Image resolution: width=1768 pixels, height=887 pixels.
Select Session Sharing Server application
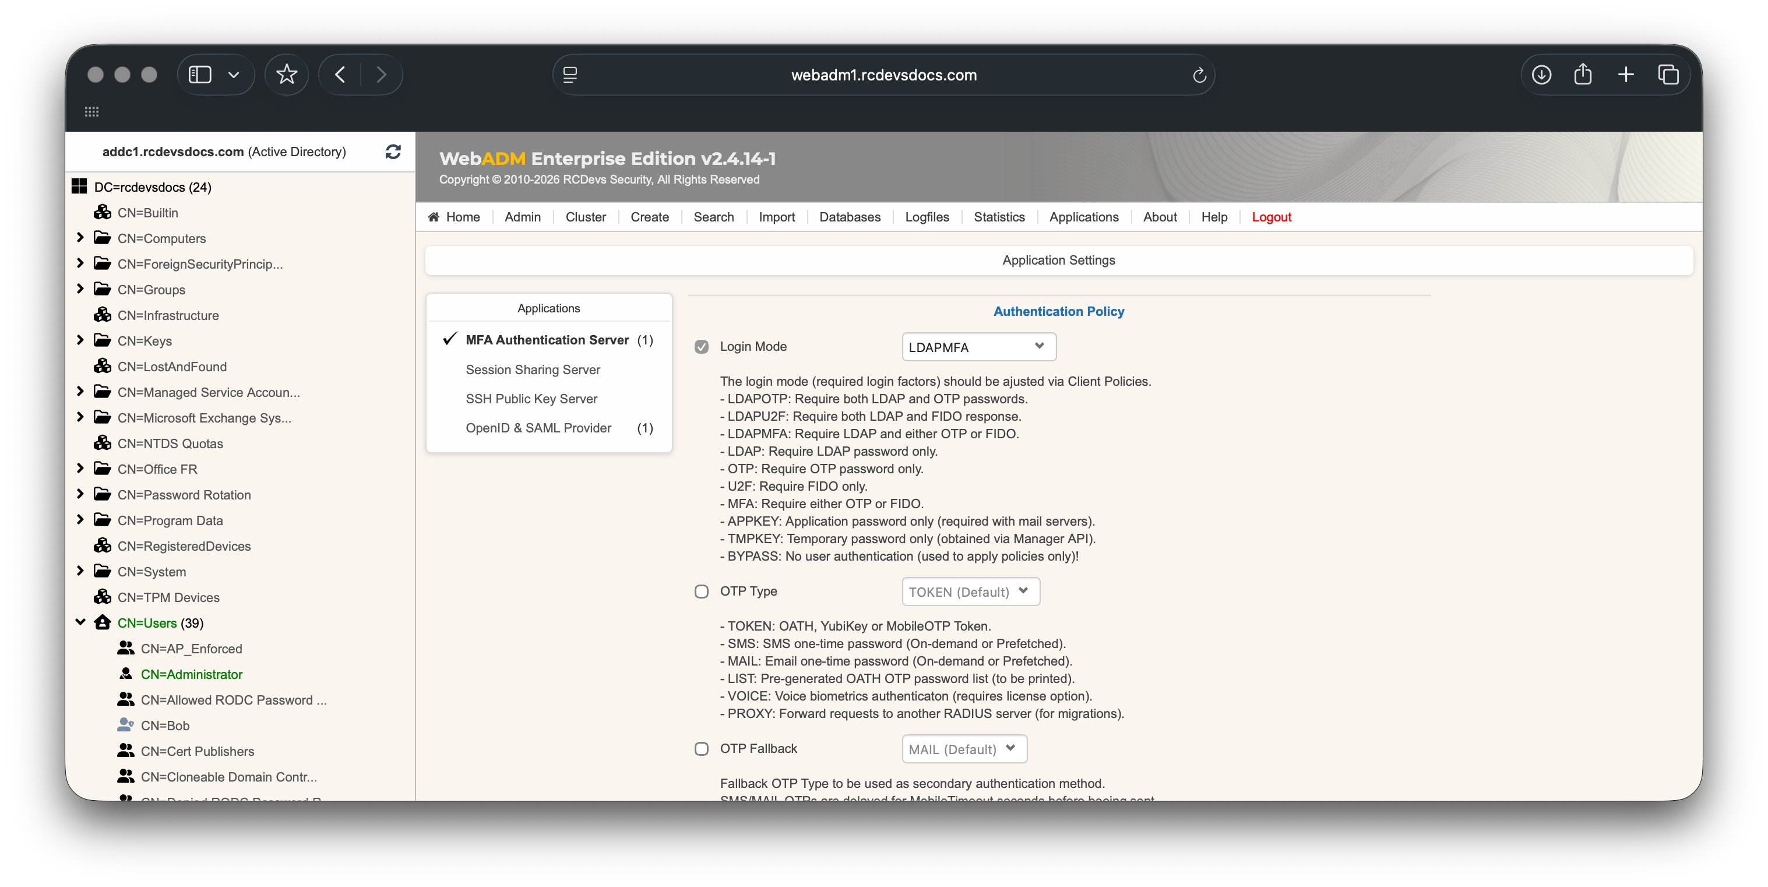click(533, 369)
